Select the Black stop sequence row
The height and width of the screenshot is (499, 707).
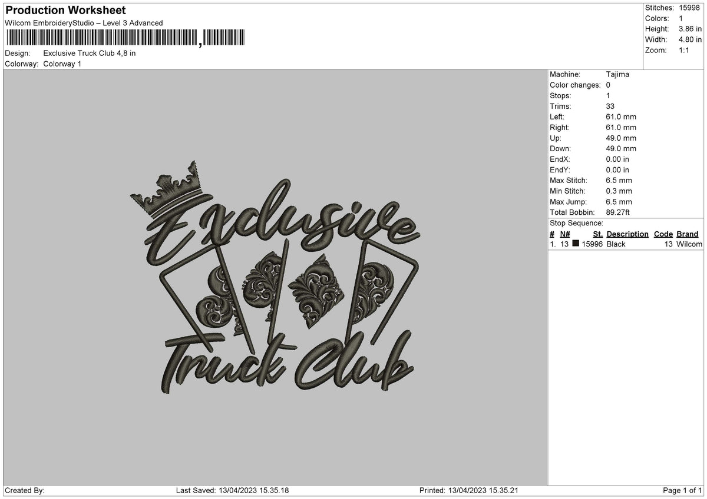pos(626,244)
